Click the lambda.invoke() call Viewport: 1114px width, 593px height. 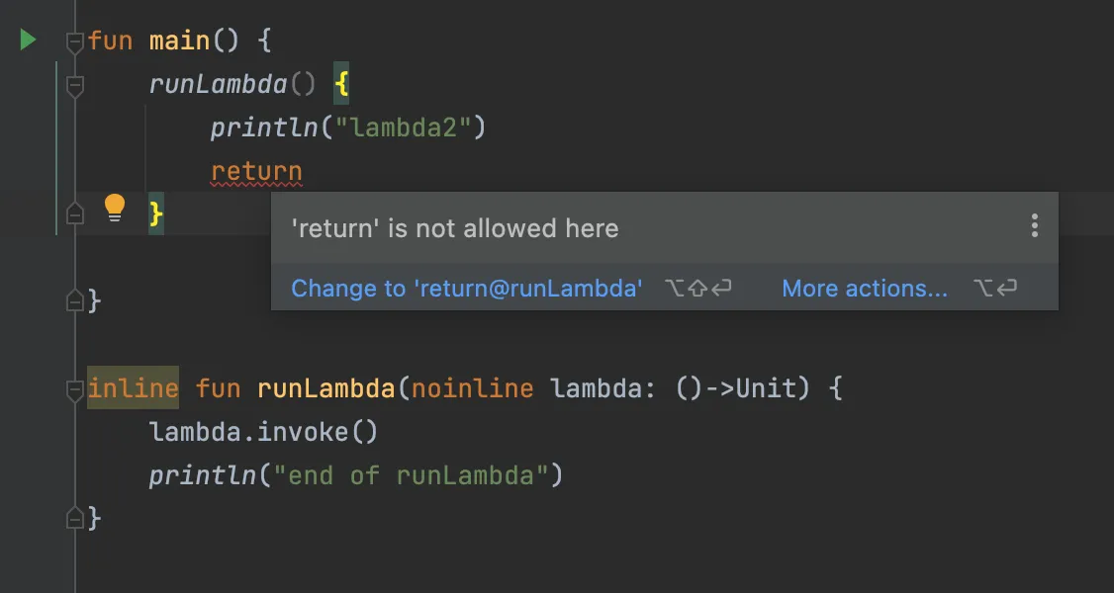(263, 431)
